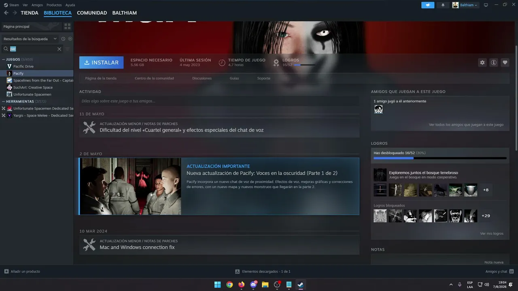Image resolution: width=518 pixels, height=291 pixels.
Task: Open the Steam taskbar icon
Action: tap(301, 285)
